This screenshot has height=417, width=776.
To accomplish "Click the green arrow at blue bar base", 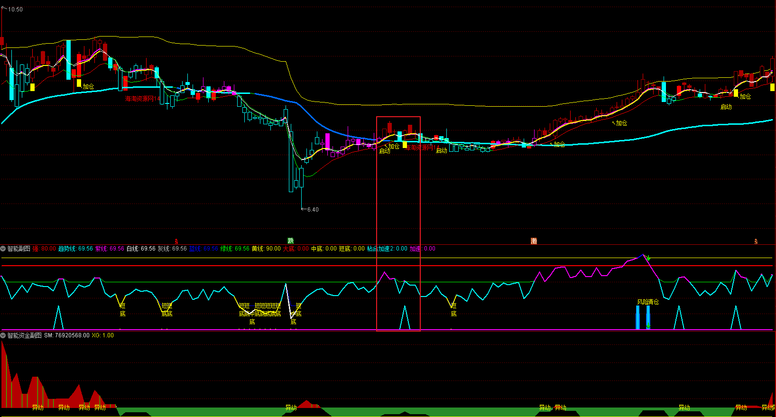I will click(x=648, y=326).
